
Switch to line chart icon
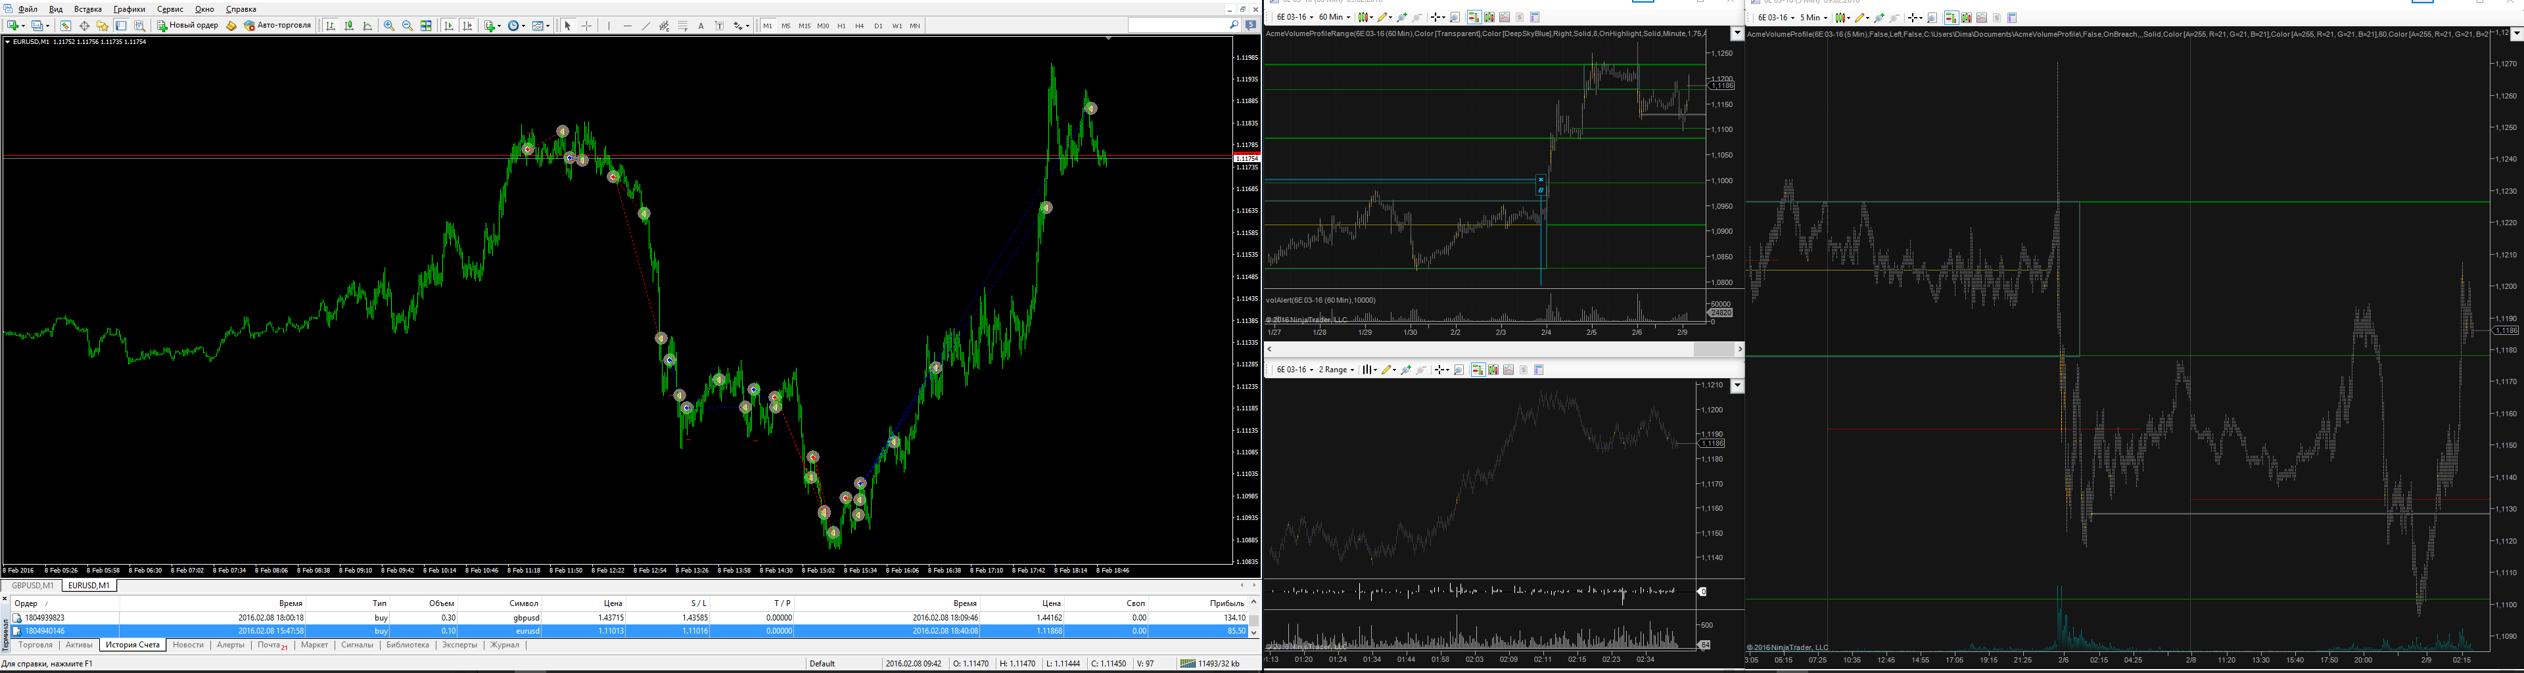tap(367, 26)
